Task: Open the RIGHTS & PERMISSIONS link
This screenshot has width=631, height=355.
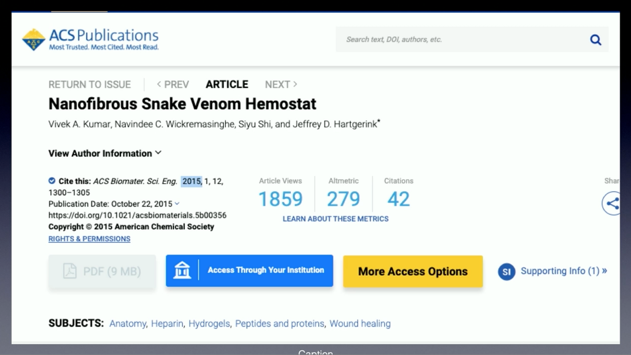Action: pos(89,239)
